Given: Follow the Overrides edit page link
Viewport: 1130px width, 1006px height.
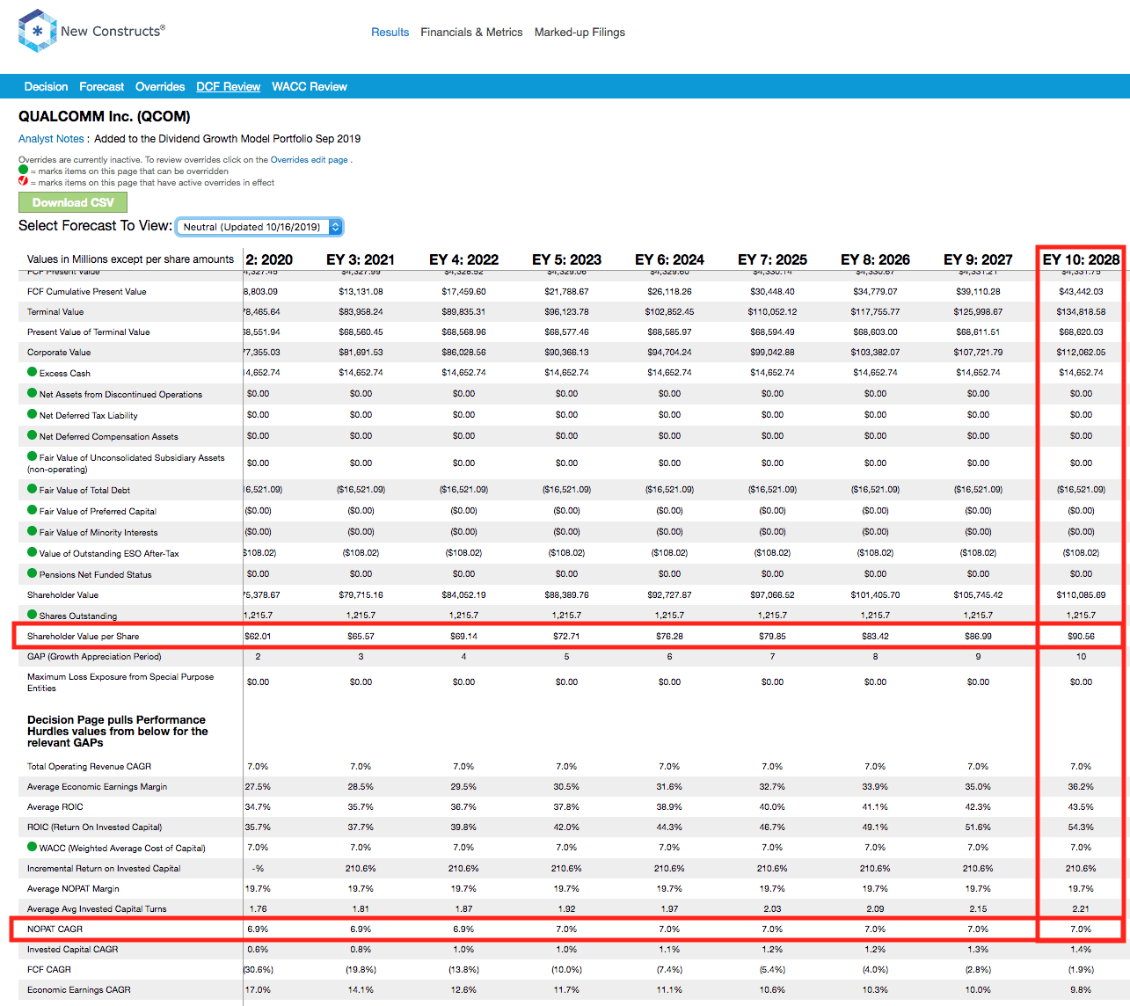Looking at the screenshot, I should tap(309, 160).
